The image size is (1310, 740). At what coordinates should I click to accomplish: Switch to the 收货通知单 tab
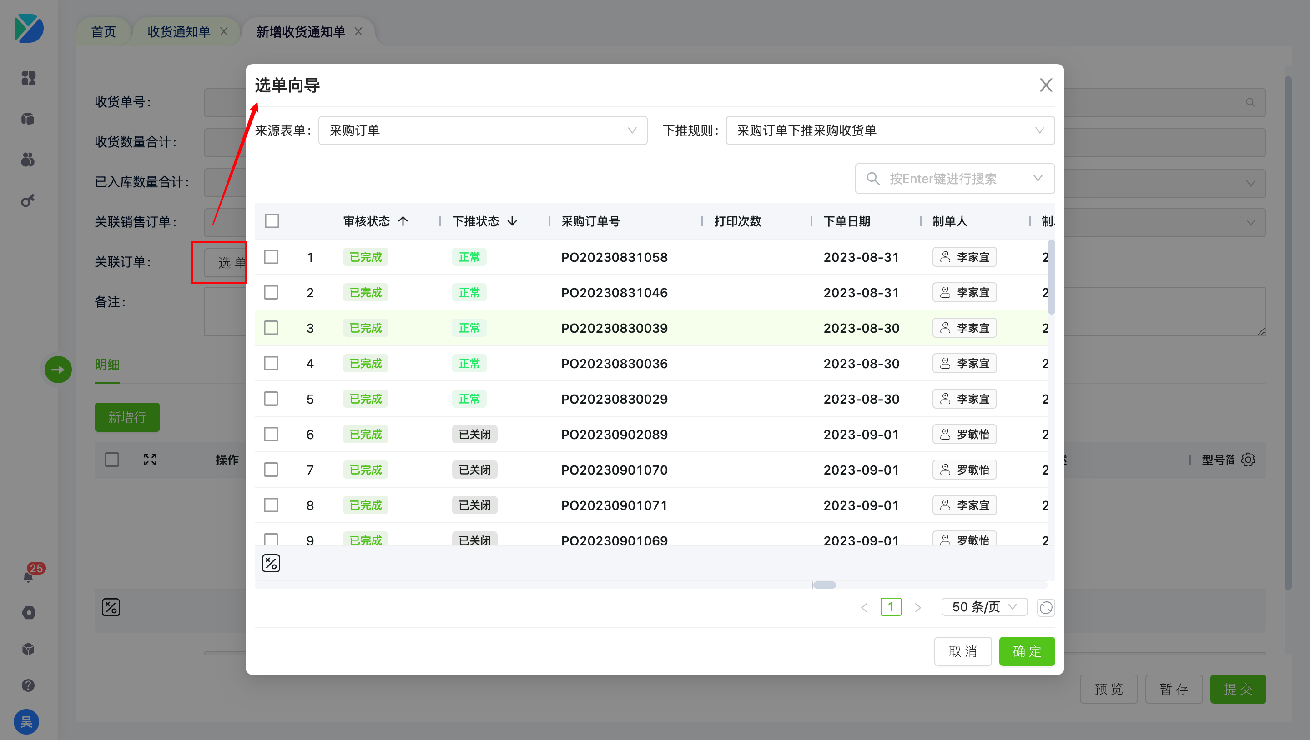[x=179, y=32]
